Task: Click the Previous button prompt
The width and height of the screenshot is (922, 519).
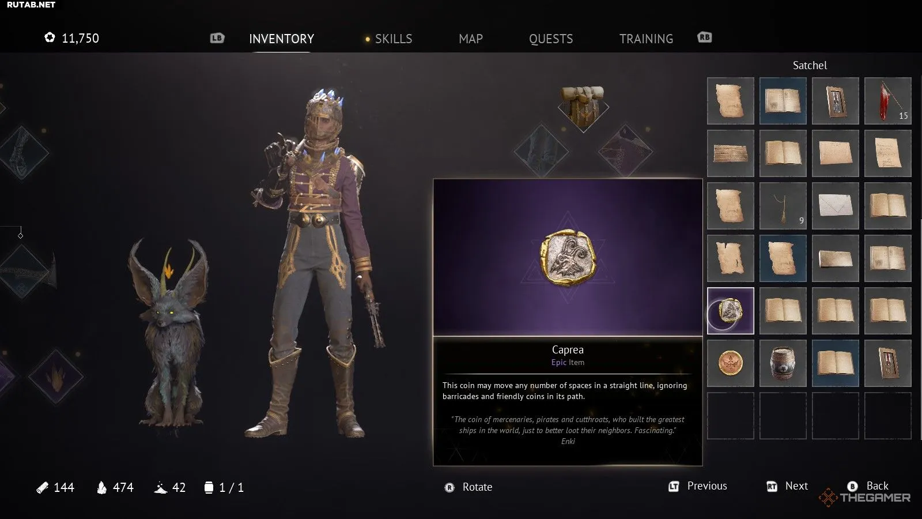Action: pos(698,486)
